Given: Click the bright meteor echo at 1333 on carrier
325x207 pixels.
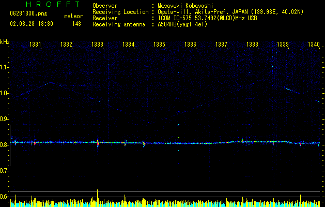Looking at the screenshot, I should pos(98,143).
